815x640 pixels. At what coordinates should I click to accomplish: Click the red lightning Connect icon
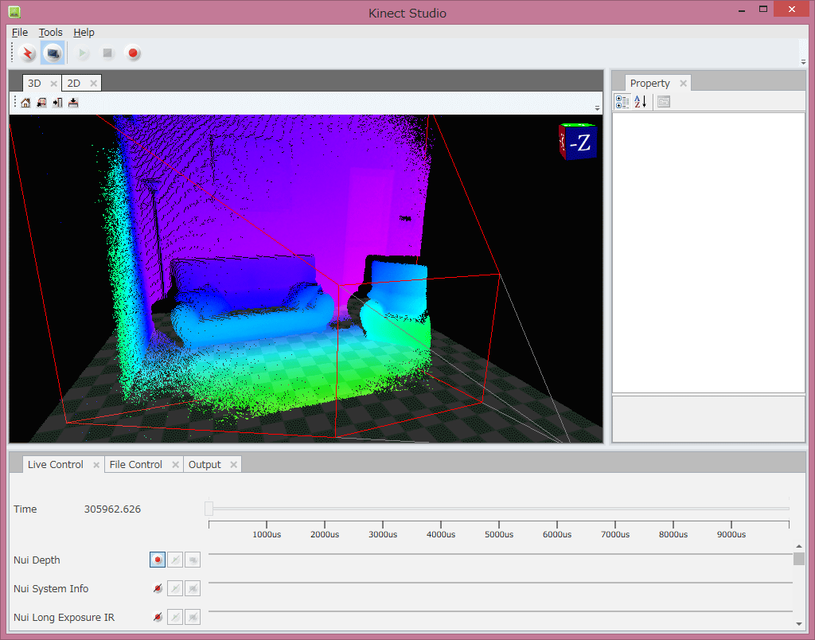pos(28,53)
